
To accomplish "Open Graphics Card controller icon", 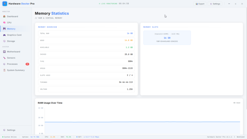I will [x=4, y=35].
